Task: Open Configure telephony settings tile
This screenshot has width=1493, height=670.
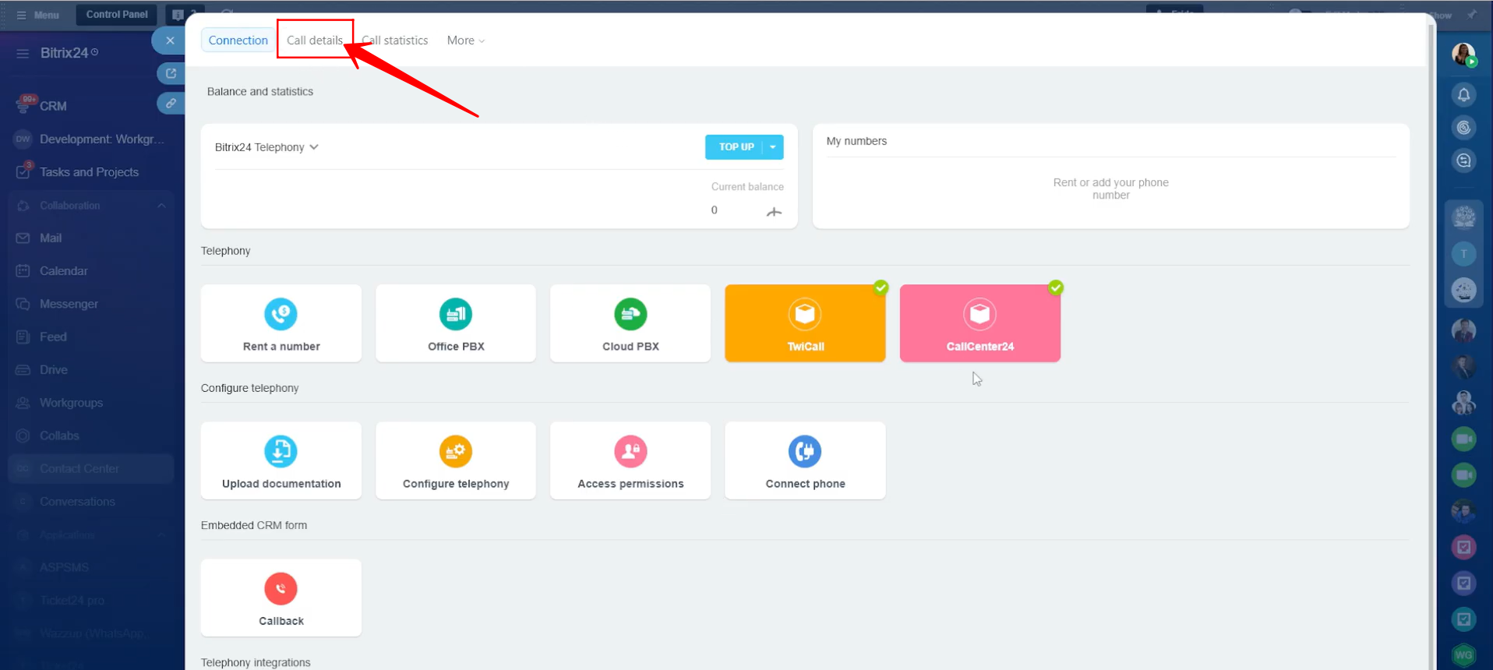Action: (x=456, y=460)
